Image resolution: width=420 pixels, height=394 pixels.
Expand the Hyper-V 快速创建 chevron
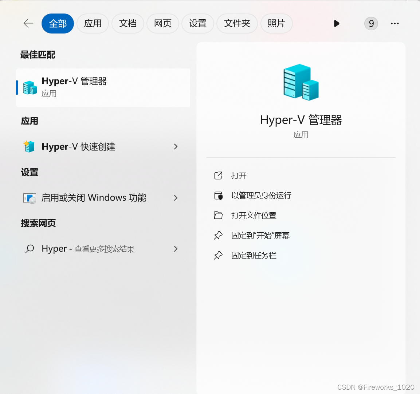(x=176, y=146)
